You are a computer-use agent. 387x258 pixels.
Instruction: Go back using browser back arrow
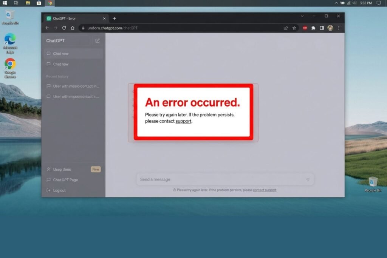tap(47, 28)
